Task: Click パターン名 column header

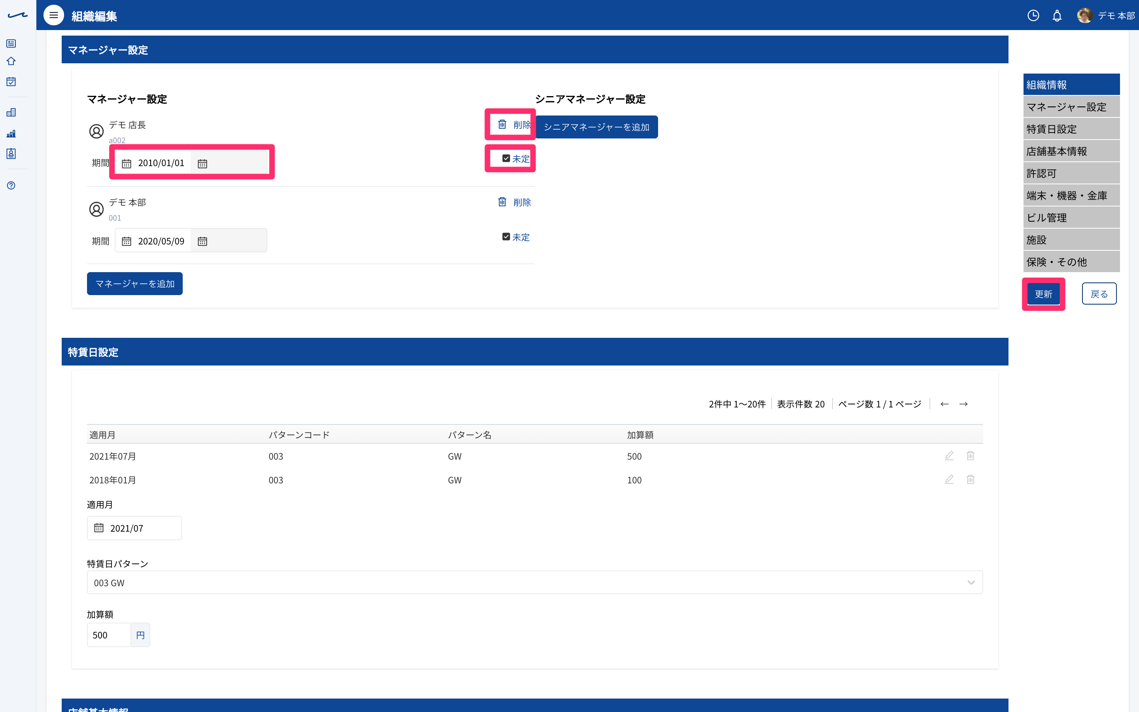Action: pos(469,435)
